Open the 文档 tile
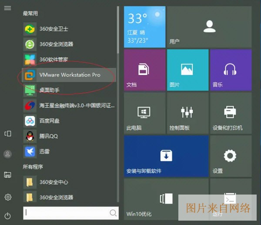This screenshot has width=261, height=225. 145,70
